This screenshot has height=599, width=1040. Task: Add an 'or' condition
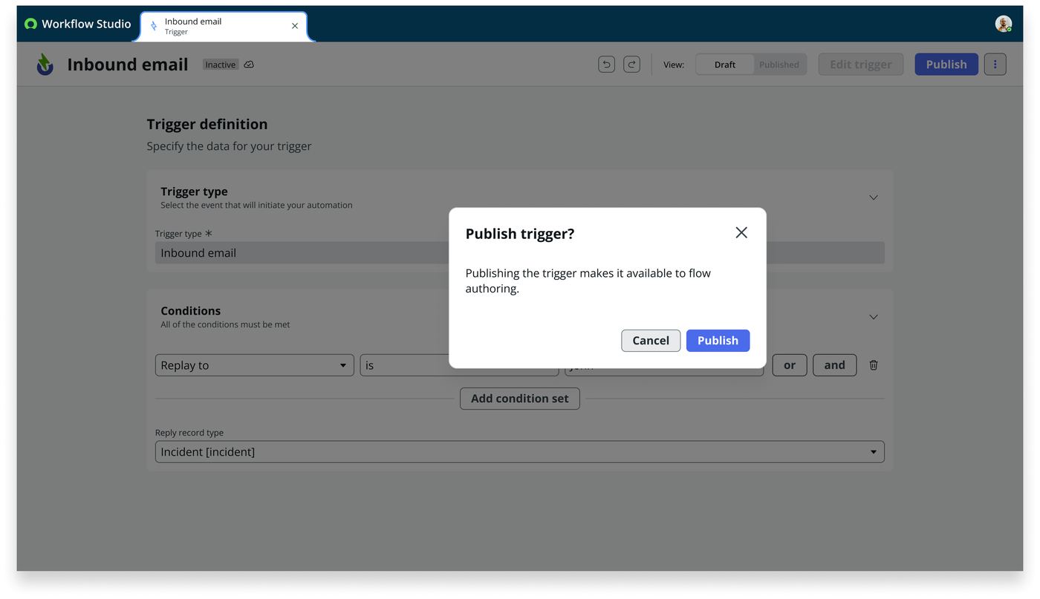(x=790, y=365)
